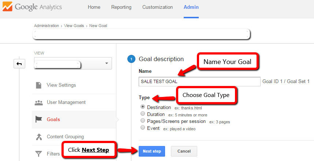Viewport: 314px width, 161px height.
Task: Click the step 1 circle badge
Action: pos(131,59)
